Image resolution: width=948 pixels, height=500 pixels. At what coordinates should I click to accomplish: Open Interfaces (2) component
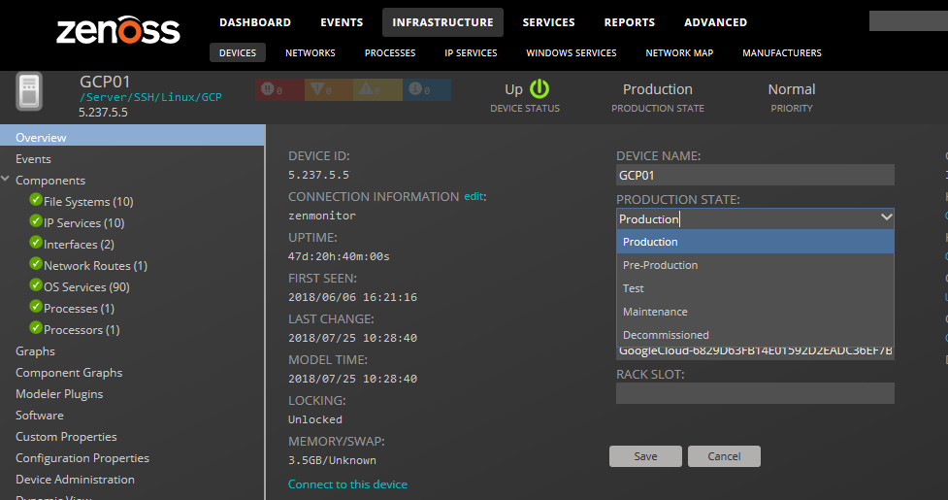[79, 245]
